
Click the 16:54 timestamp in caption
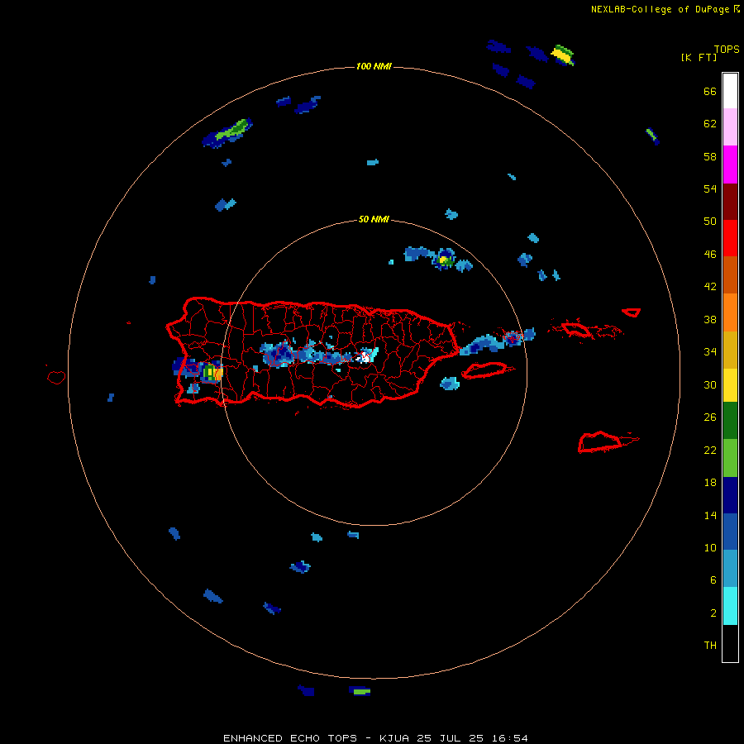point(509,738)
